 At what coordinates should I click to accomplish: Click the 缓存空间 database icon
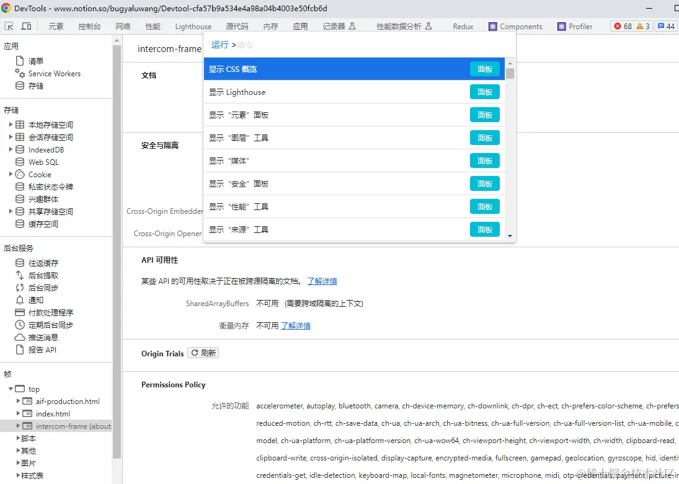point(20,224)
